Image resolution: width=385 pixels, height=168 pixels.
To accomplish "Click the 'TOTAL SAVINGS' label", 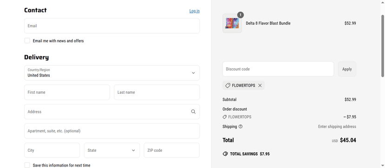I will [x=244, y=154].
